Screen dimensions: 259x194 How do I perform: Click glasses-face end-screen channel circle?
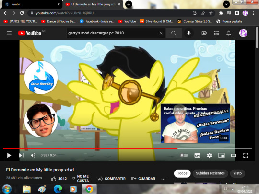[x=41, y=120]
